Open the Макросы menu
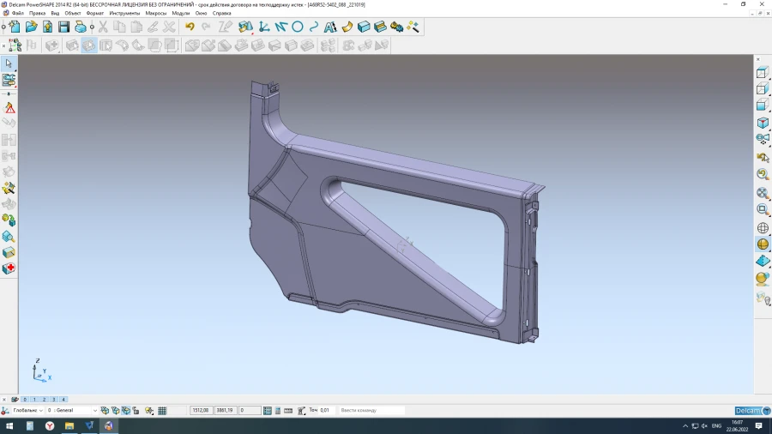This screenshot has width=772, height=434. [x=156, y=14]
